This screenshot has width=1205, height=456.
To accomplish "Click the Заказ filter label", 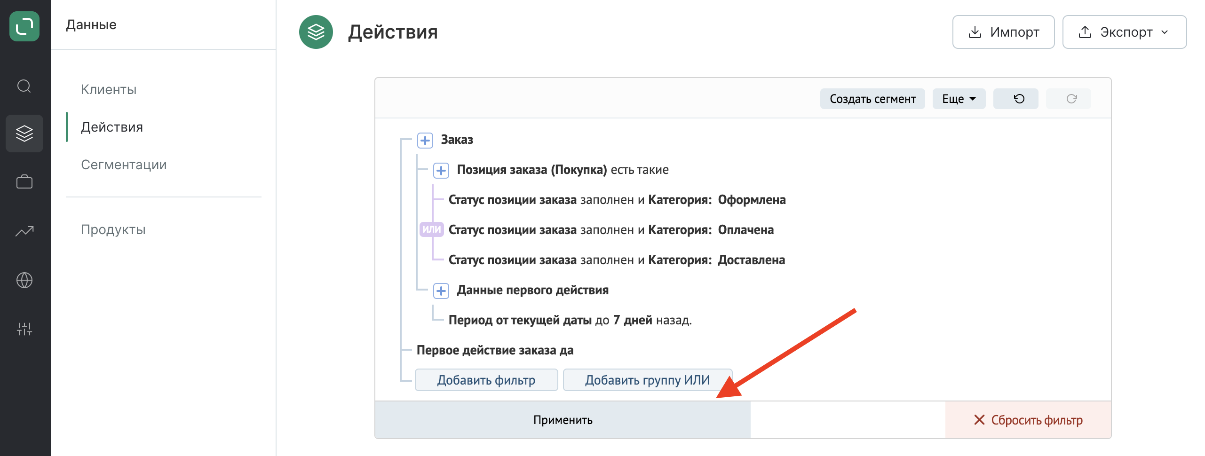I will [x=457, y=140].
